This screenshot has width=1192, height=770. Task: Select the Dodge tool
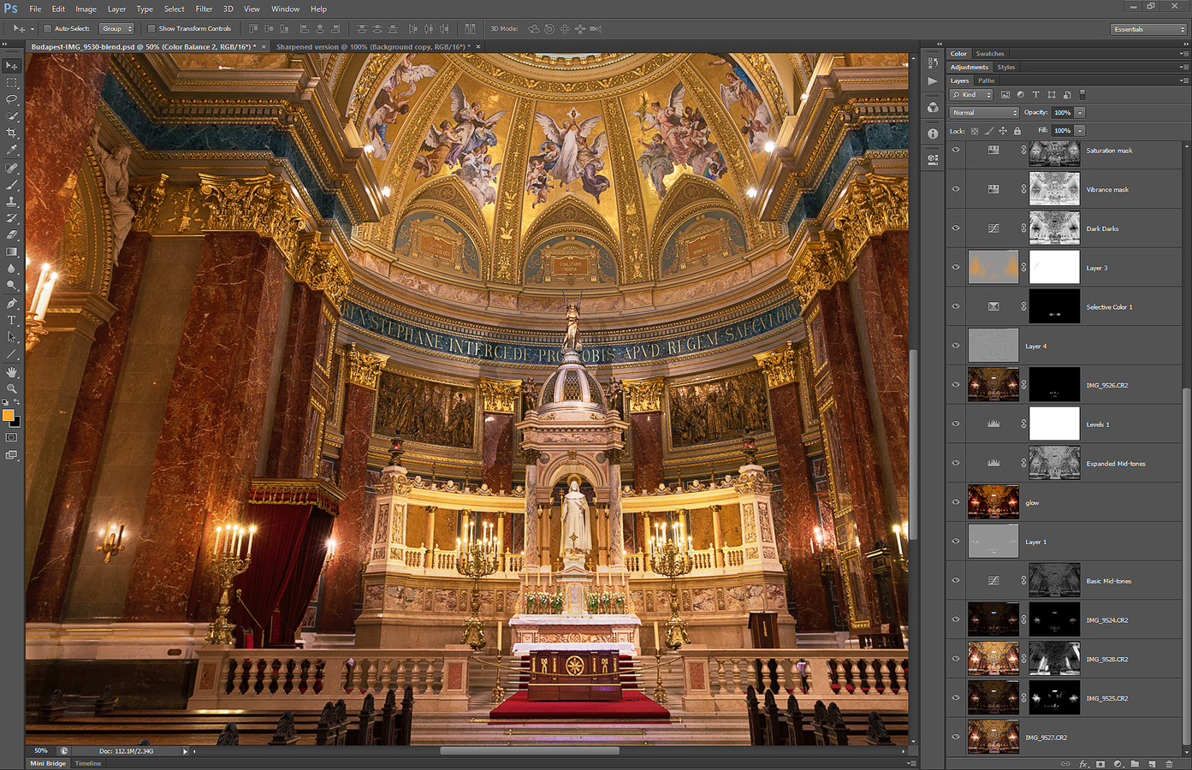click(11, 286)
